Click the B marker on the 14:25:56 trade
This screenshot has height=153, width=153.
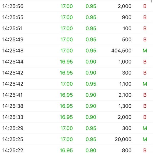pyautogui.click(x=145, y=6)
